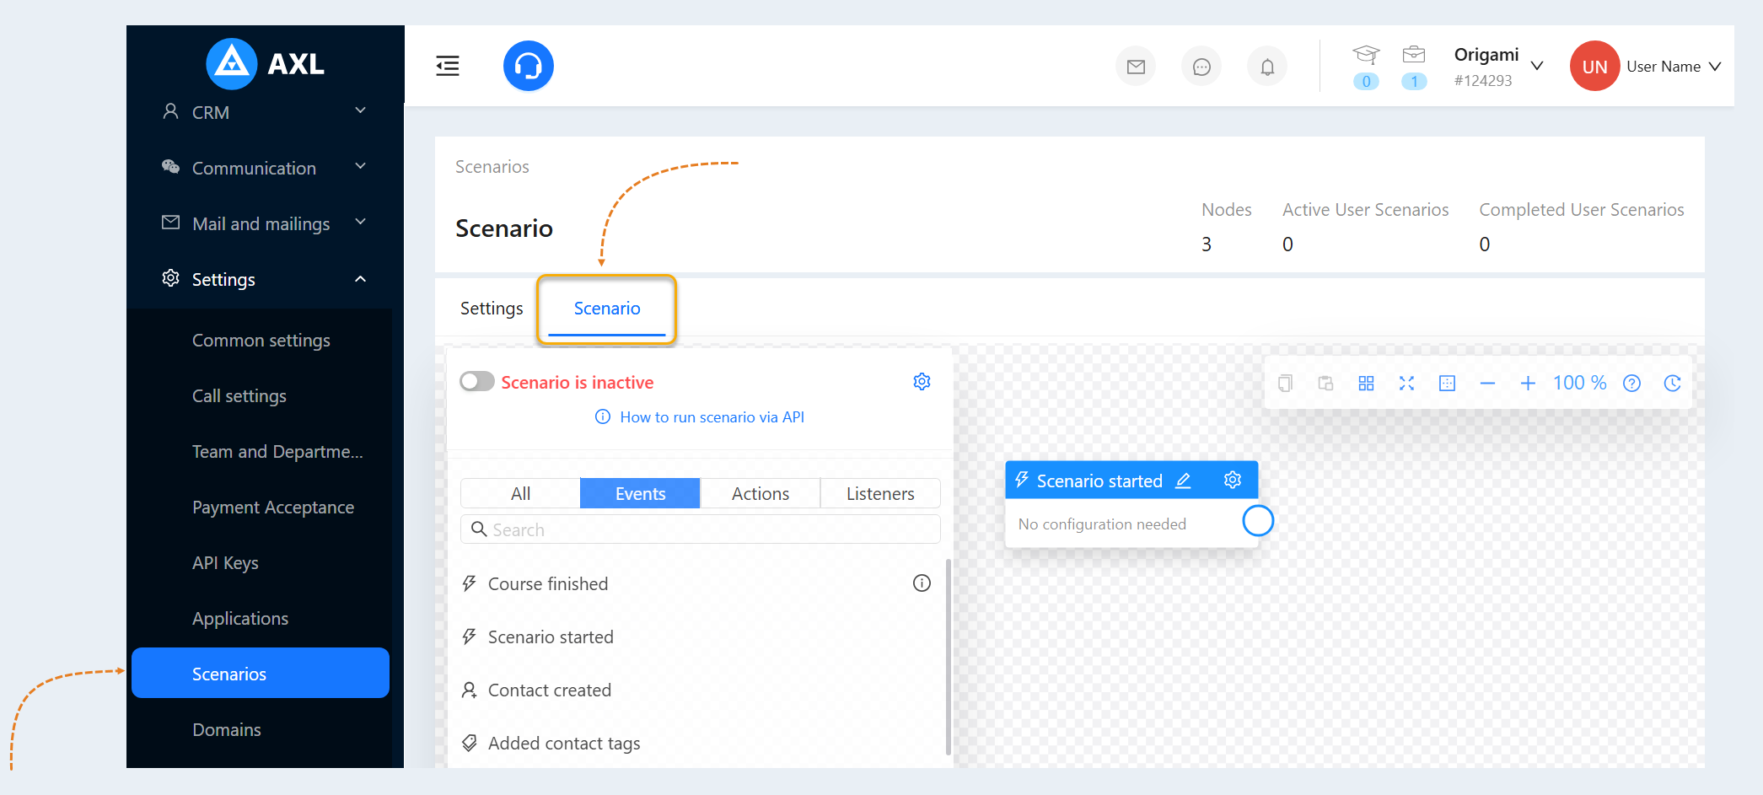Open the User Name account dropdown

(1674, 67)
